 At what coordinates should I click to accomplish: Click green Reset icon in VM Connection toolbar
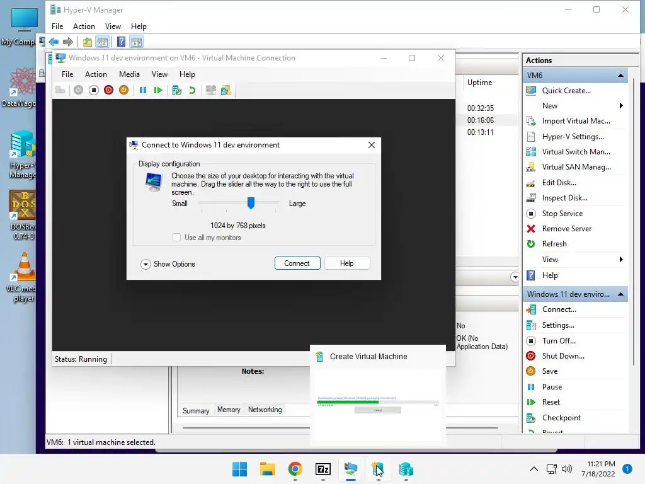coord(157,90)
